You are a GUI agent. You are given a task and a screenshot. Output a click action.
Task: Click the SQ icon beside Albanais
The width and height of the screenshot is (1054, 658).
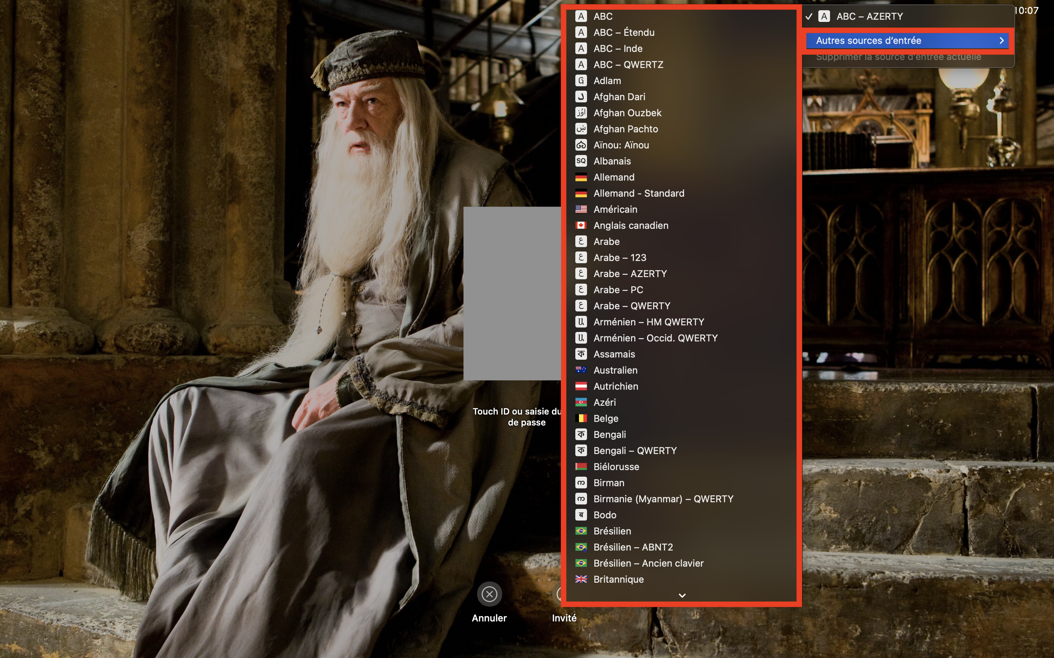pyautogui.click(x=581, y=161)
